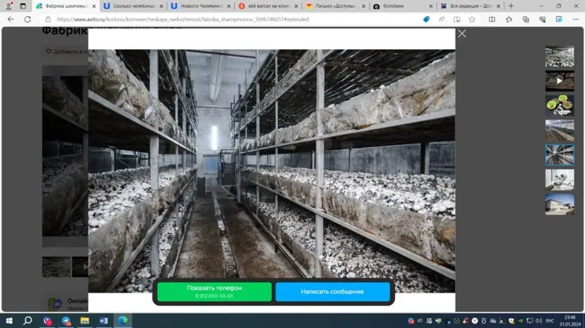Open the Windows taskbar search magnifier
Viewport: 585px width, 328px height.
(28, 320)
